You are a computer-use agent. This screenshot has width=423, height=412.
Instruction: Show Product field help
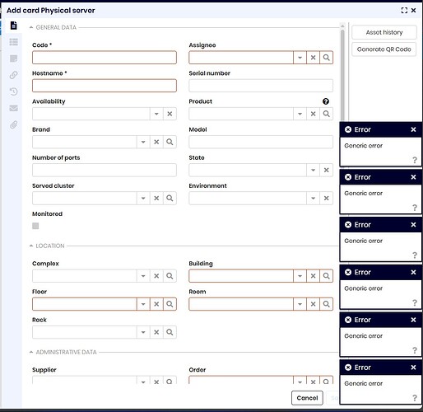pos(326,101)
